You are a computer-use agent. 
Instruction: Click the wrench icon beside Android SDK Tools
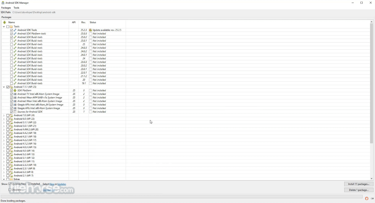[x=15, y=30]
